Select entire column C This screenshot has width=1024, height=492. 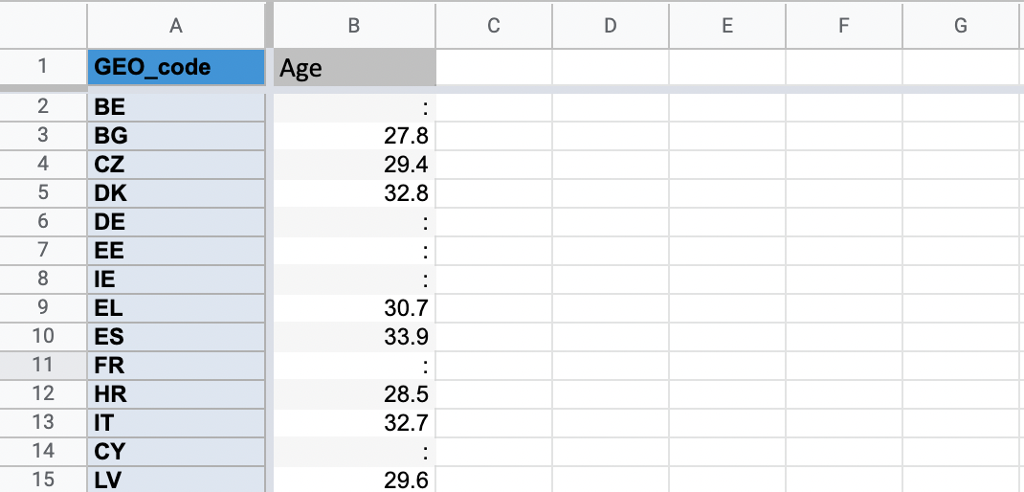pos(494,26)
